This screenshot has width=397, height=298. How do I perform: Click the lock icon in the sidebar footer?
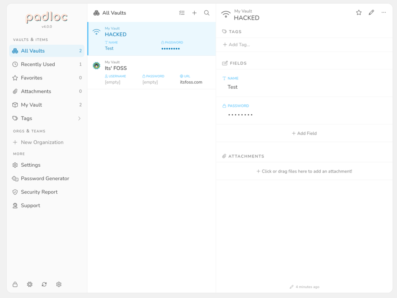(15, 284)
